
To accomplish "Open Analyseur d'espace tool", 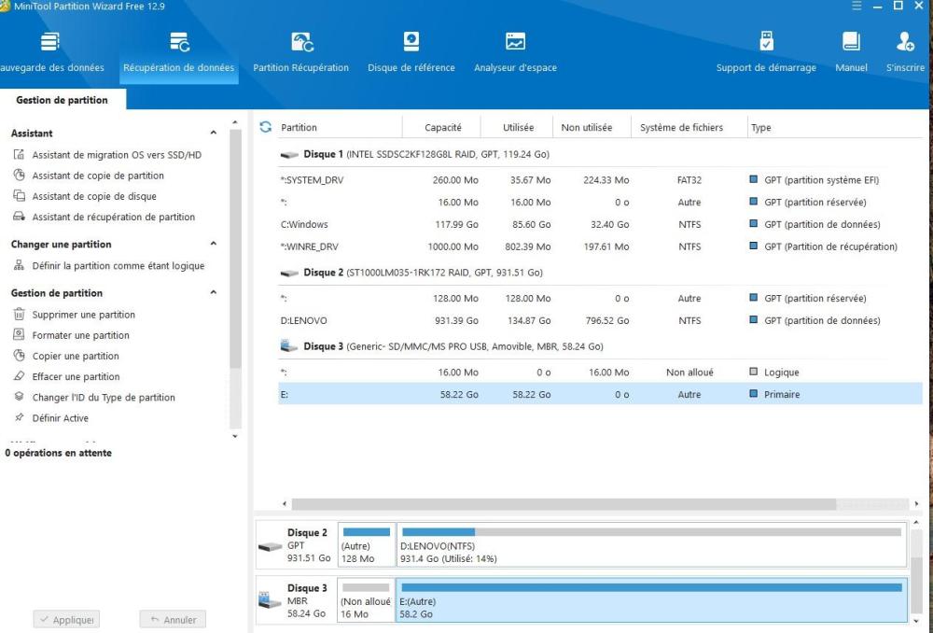I will pos(515,50).
